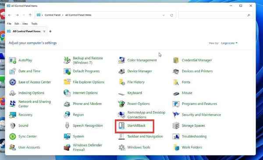
Task: Launch the Device Manager icon
Action: (x=121, y=71)
